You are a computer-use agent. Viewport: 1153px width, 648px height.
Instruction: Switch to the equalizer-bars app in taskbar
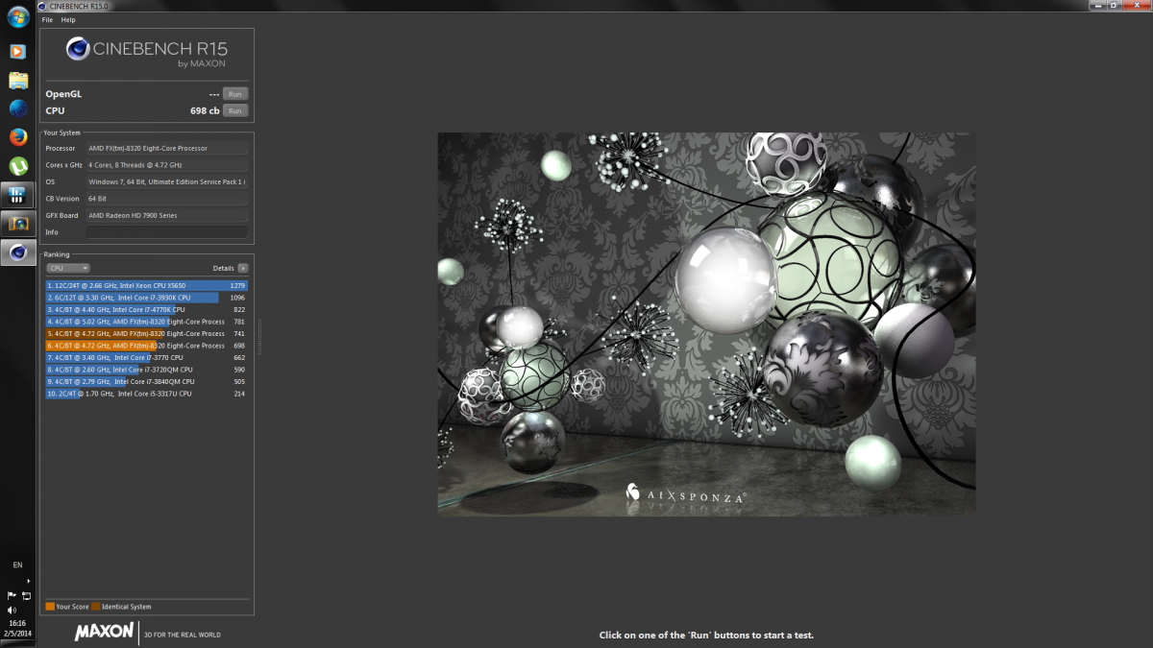point(18,195)
